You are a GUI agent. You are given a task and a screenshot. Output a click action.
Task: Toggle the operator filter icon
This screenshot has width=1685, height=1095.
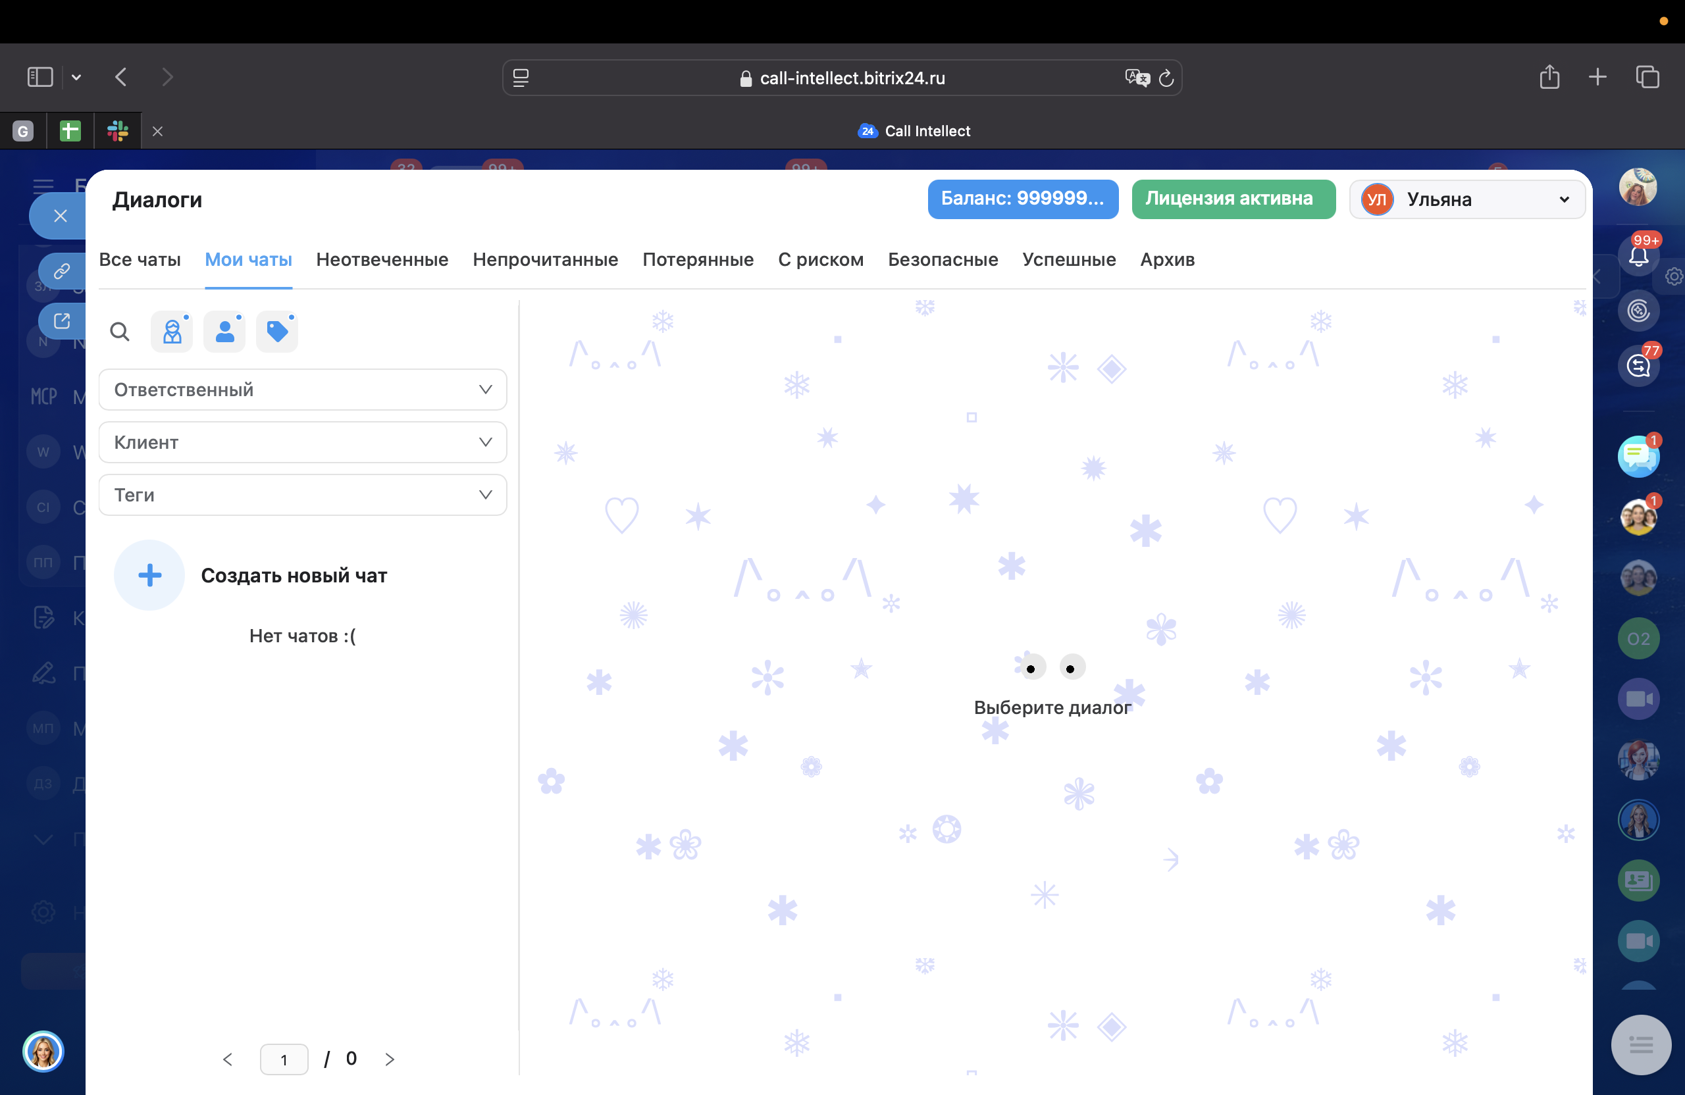172,331
